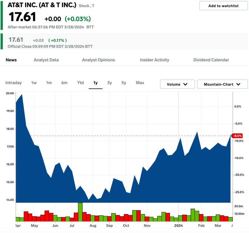Click the AT&T INC. stock title
The image size is (249, 233).
(42, 5)
